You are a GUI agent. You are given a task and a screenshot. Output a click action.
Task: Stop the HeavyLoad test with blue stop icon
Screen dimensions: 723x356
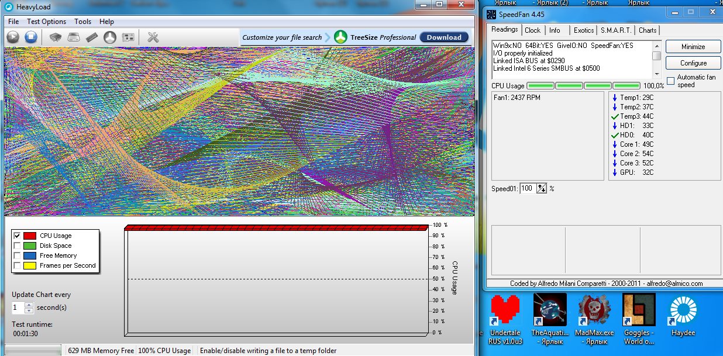point(31,37)
